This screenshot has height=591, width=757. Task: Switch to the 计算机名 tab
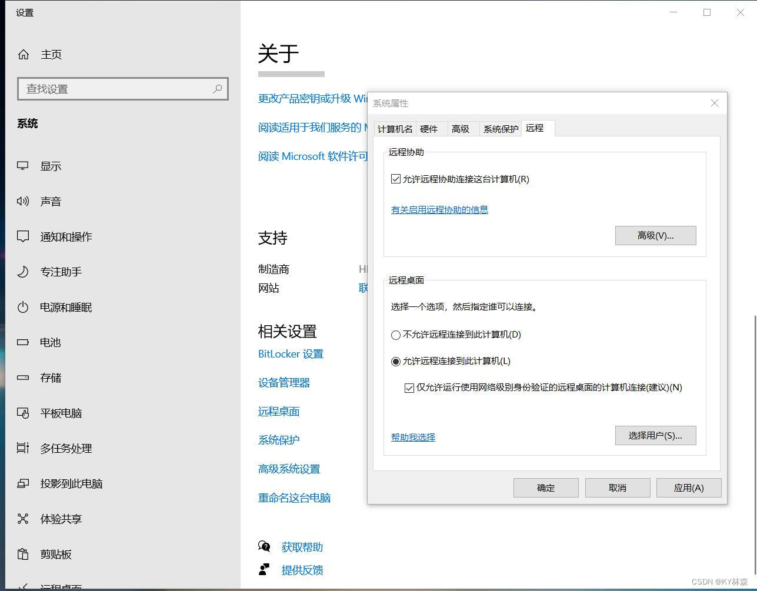[395, 129]
